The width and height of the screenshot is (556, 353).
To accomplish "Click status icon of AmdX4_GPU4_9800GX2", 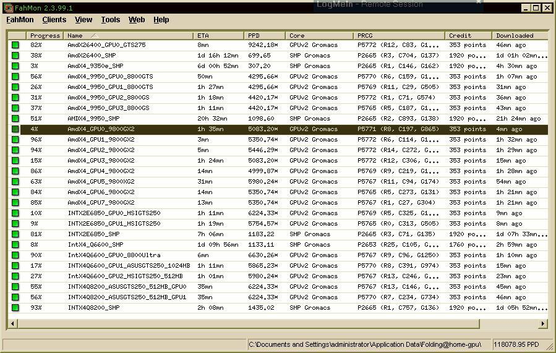I will pyautogui.click(x=15, y=171).
